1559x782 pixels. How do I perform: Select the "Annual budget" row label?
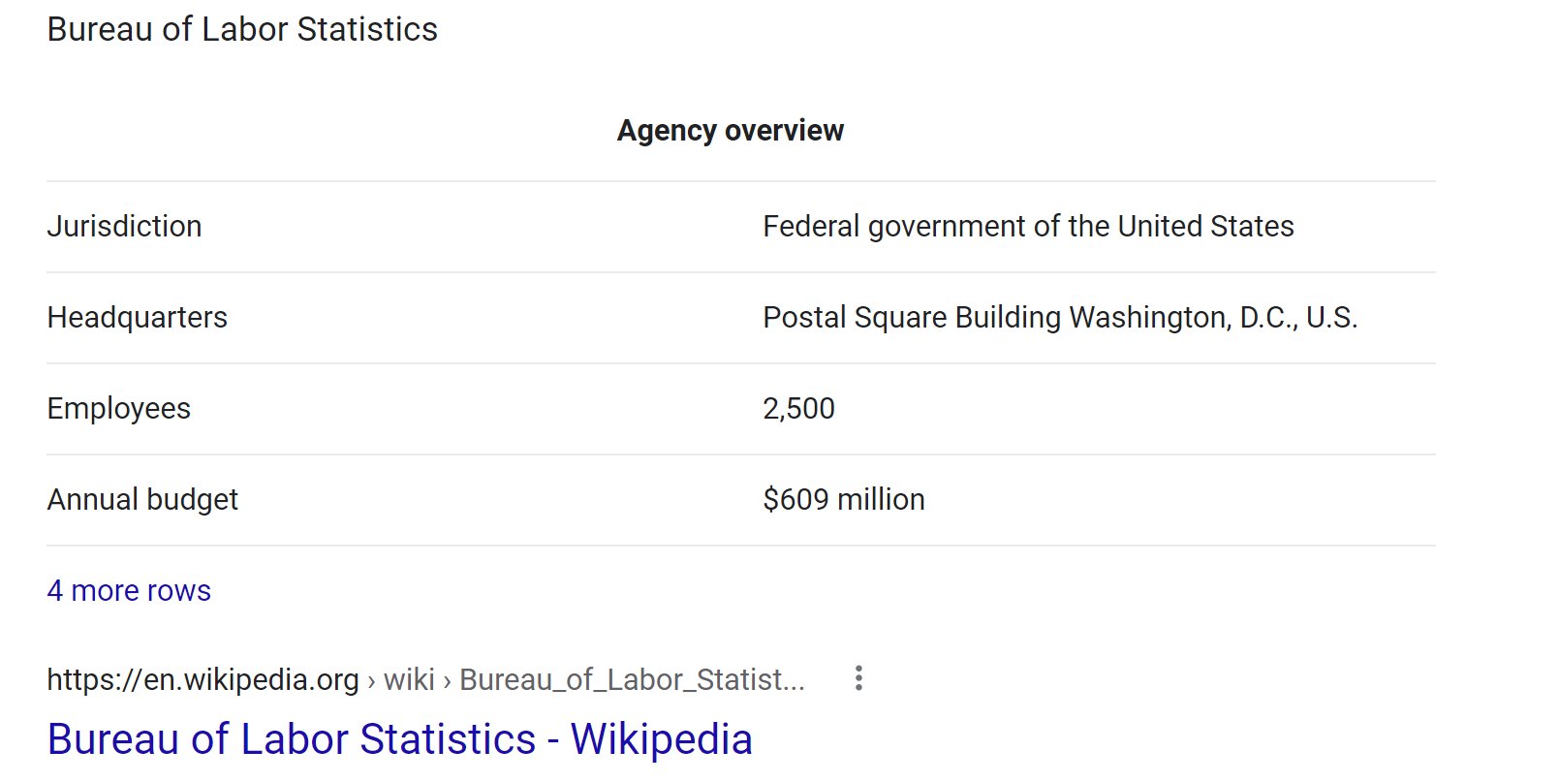click(x=142, y=499)
